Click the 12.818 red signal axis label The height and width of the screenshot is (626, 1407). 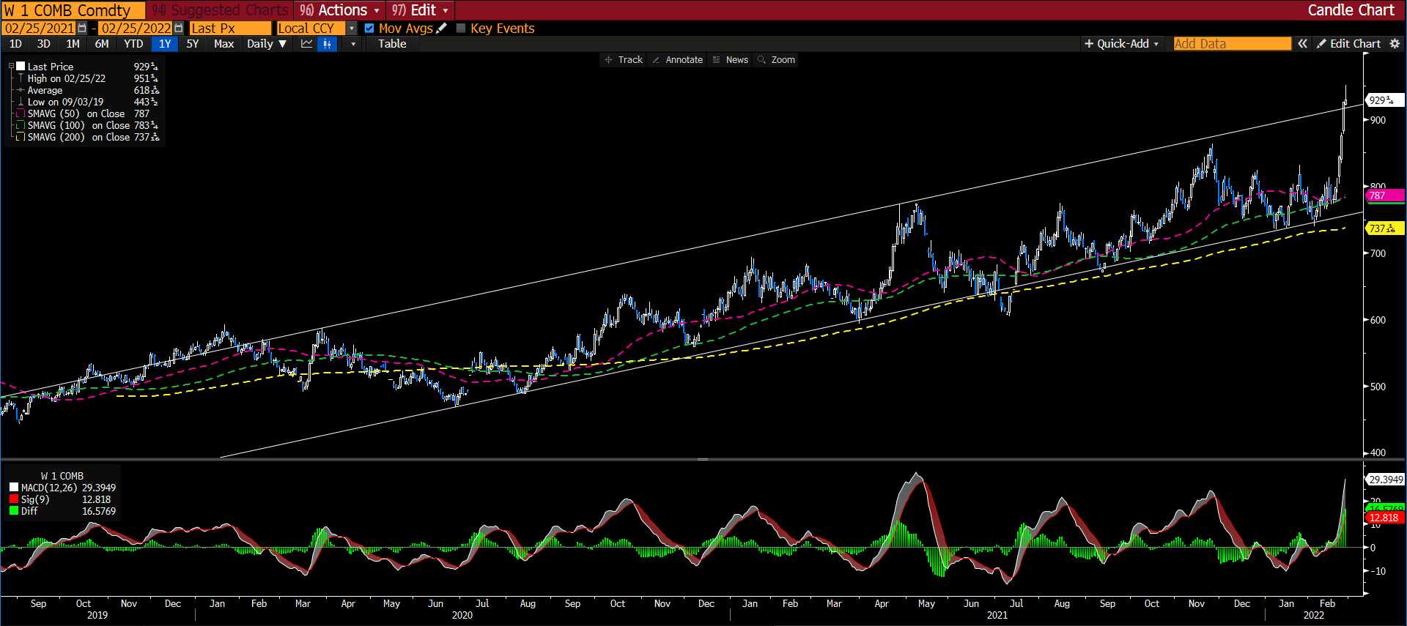click(x=1384, y=518)
